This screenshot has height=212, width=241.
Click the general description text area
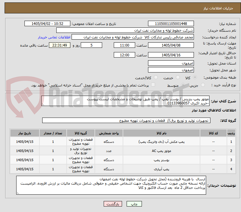click(125, 101)
